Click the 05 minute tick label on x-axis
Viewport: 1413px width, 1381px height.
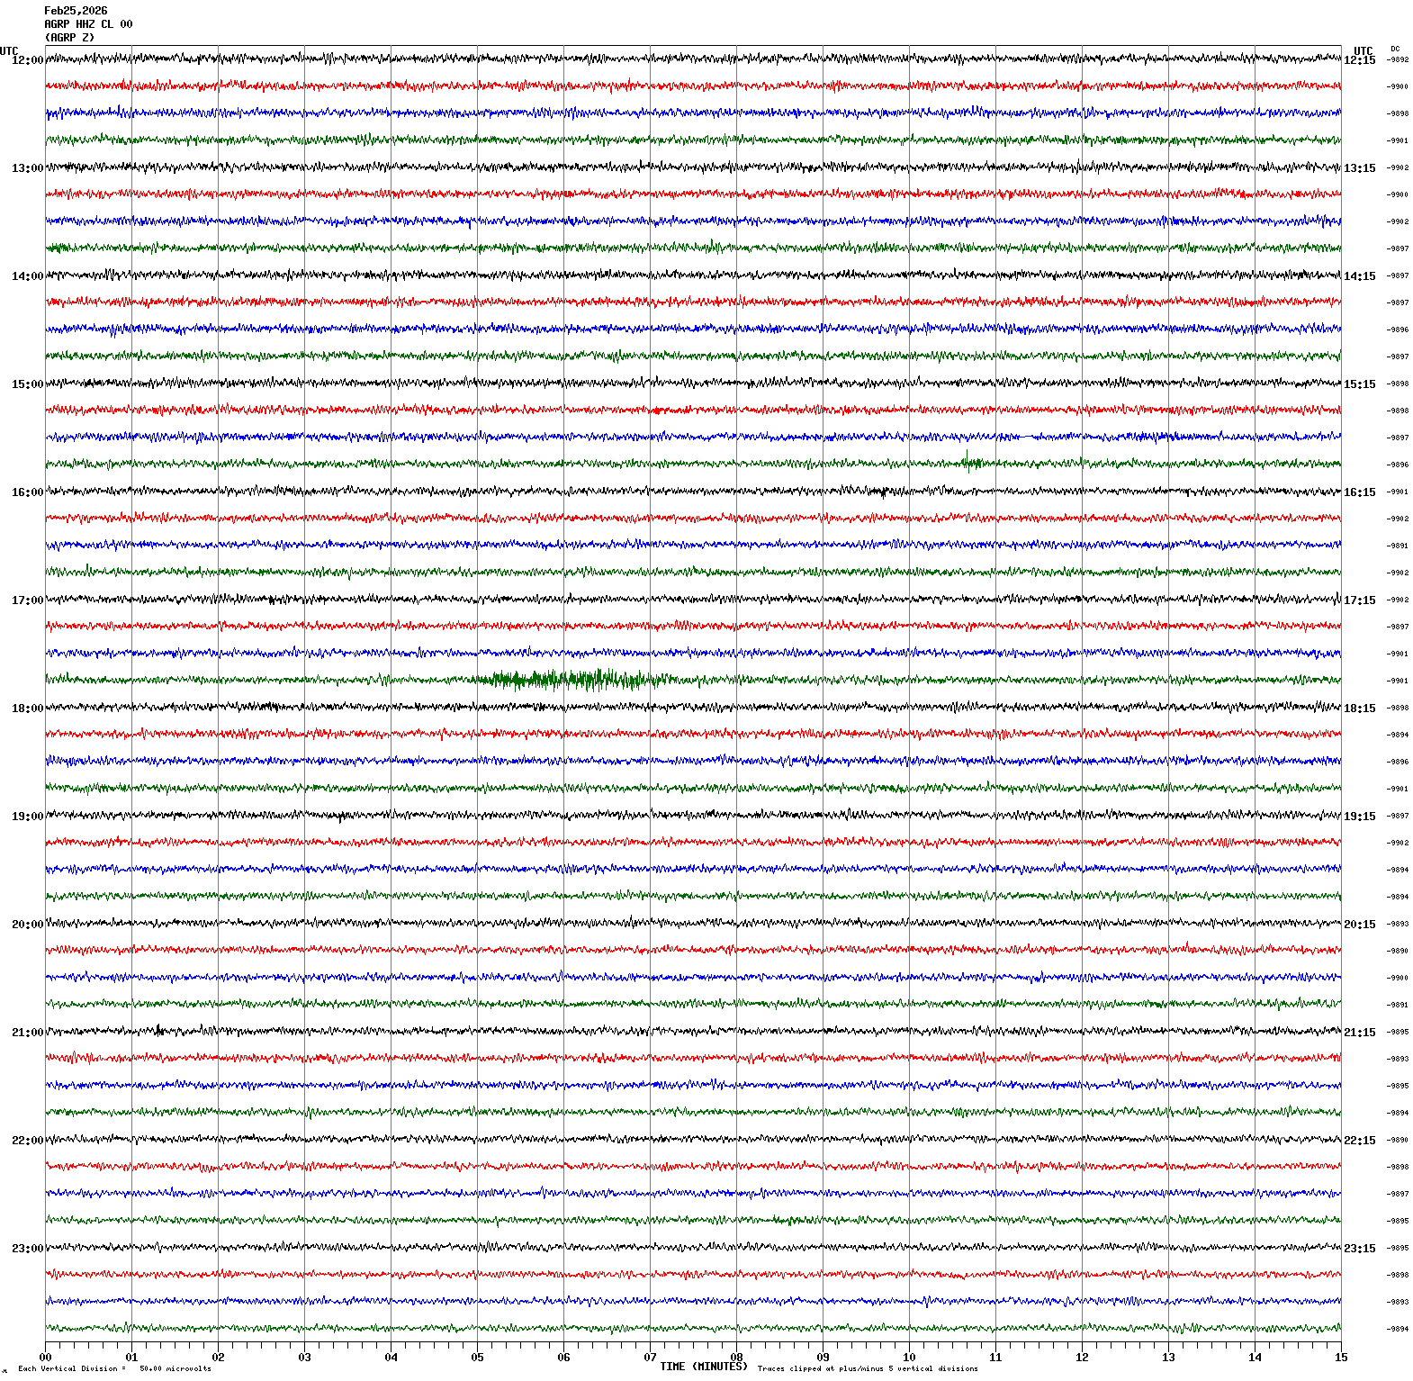(477, 1358)
